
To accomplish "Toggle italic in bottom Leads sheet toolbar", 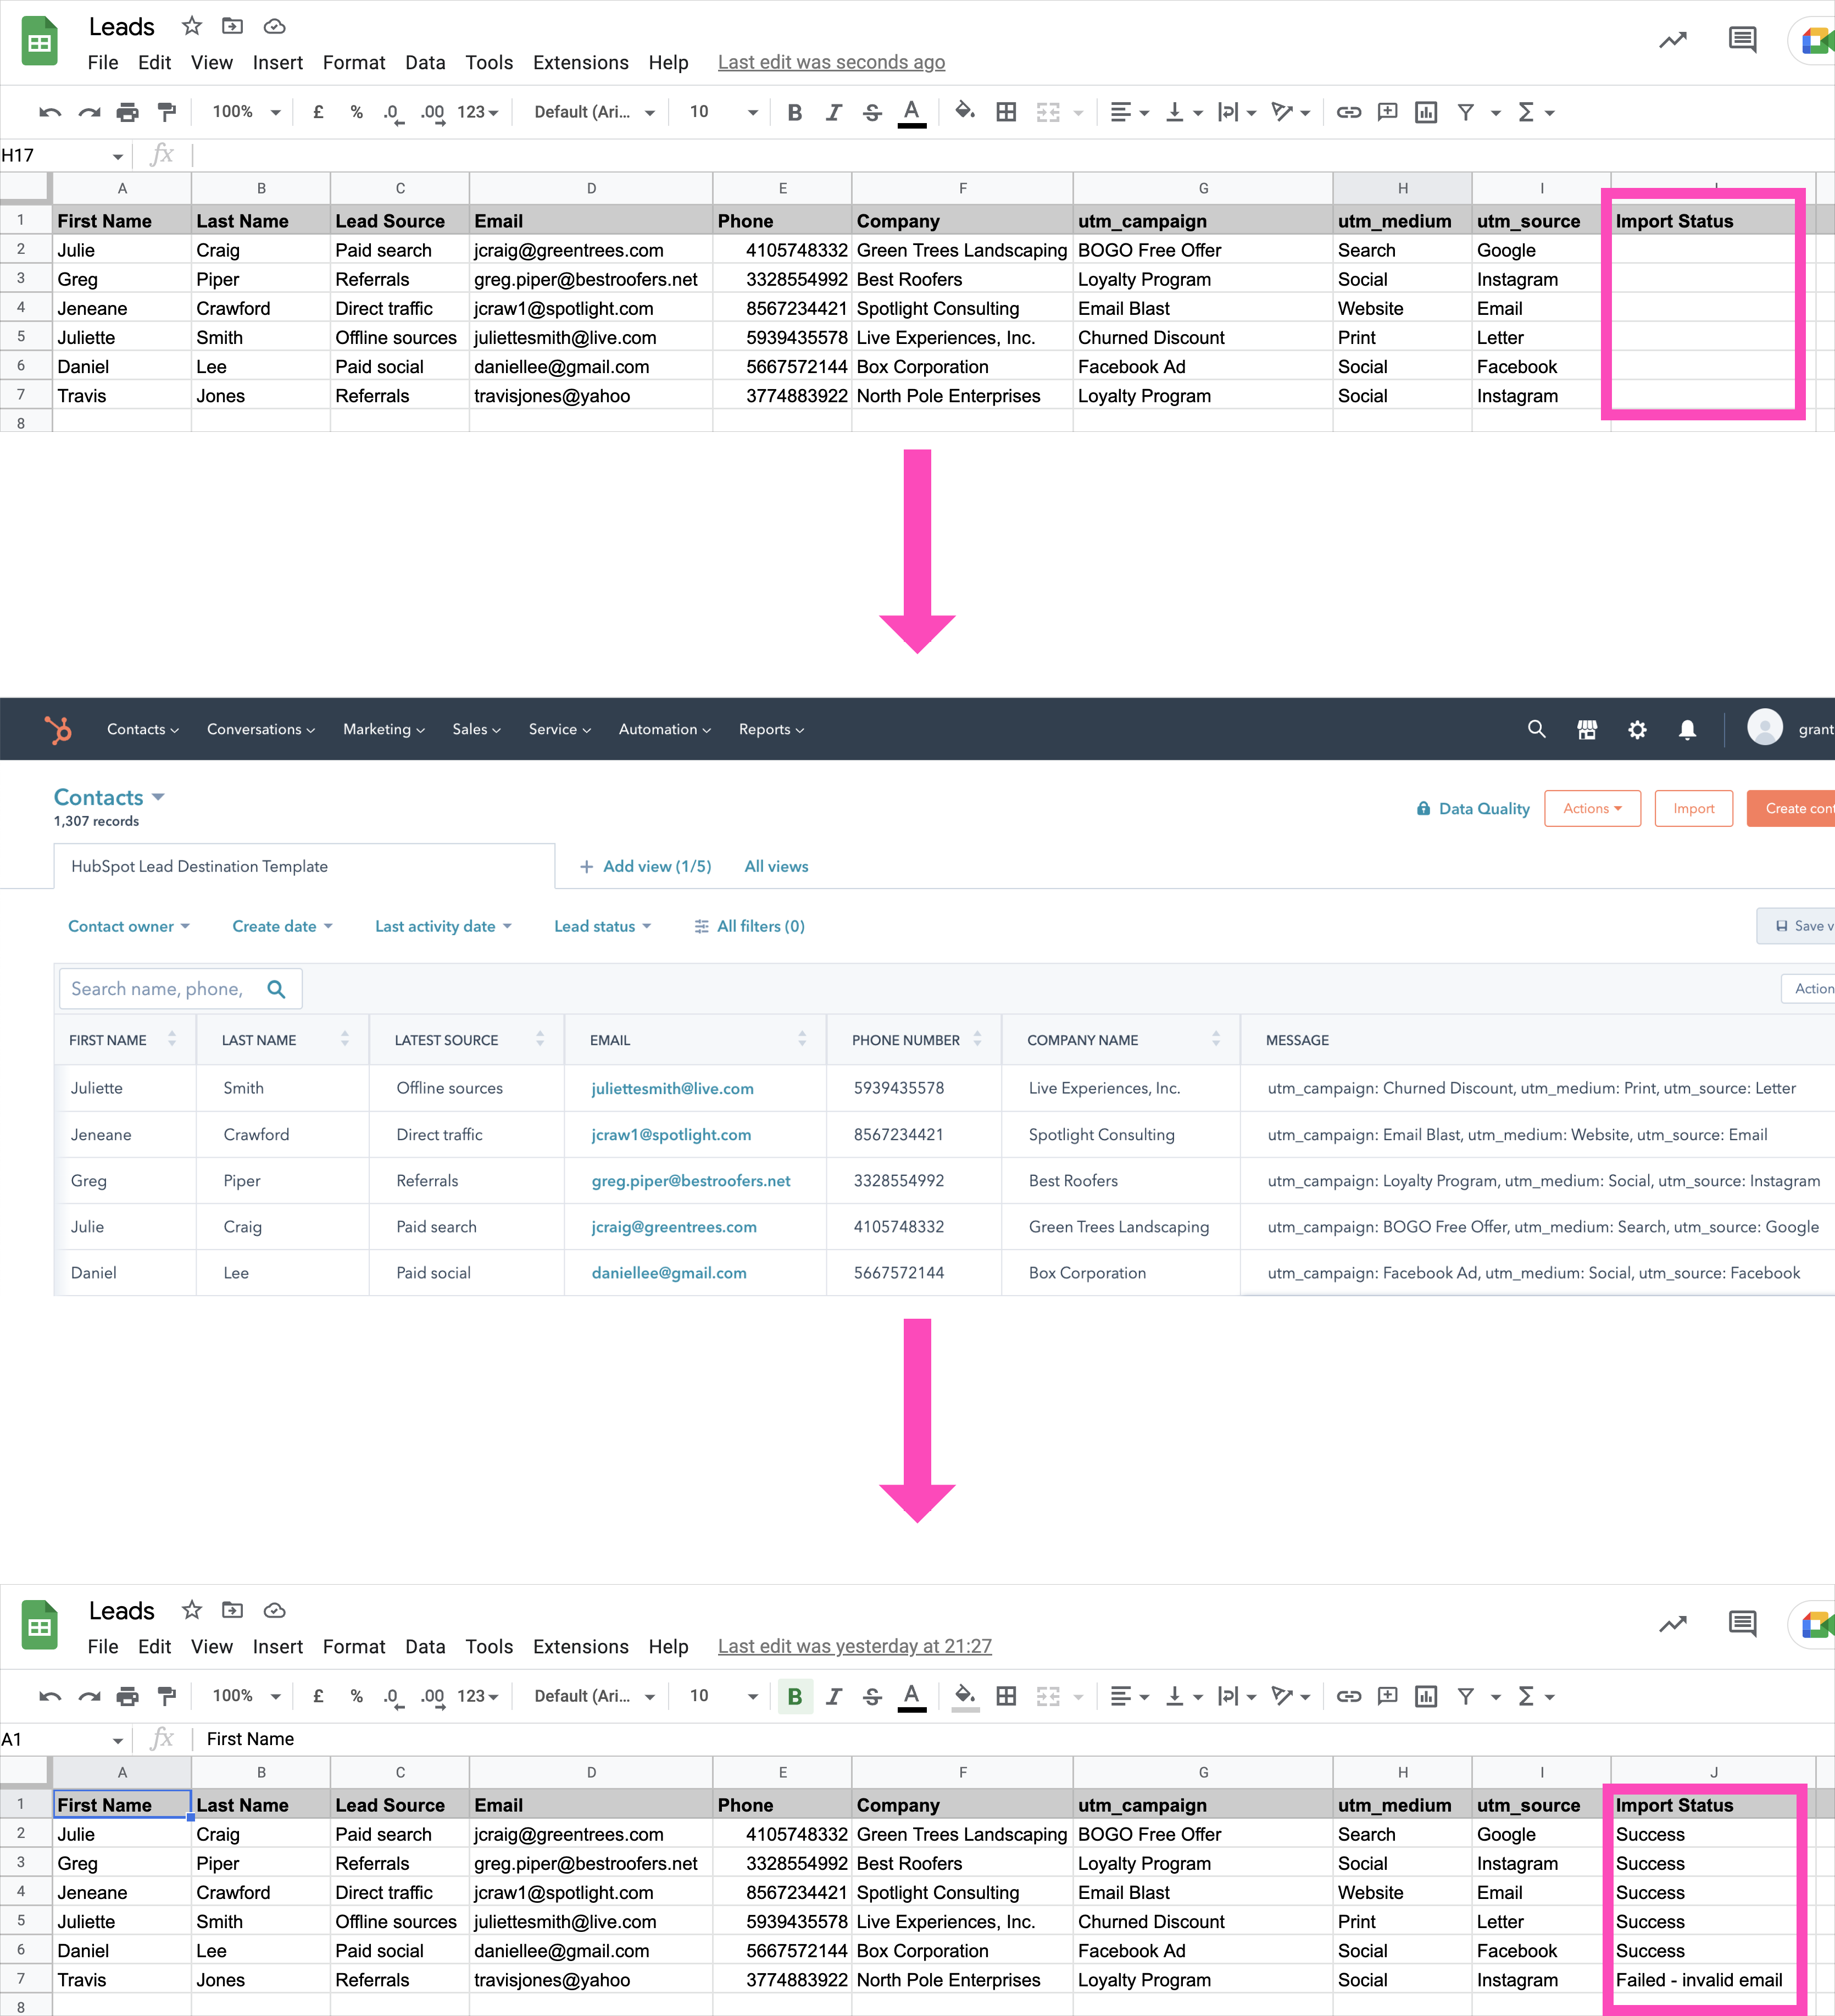I will point(833,1696).
